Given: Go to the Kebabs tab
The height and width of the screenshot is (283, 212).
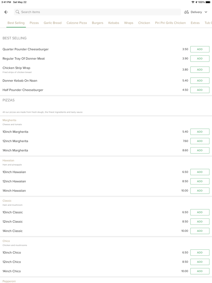Looking at the screenshot, I should [x=114, y=23].
